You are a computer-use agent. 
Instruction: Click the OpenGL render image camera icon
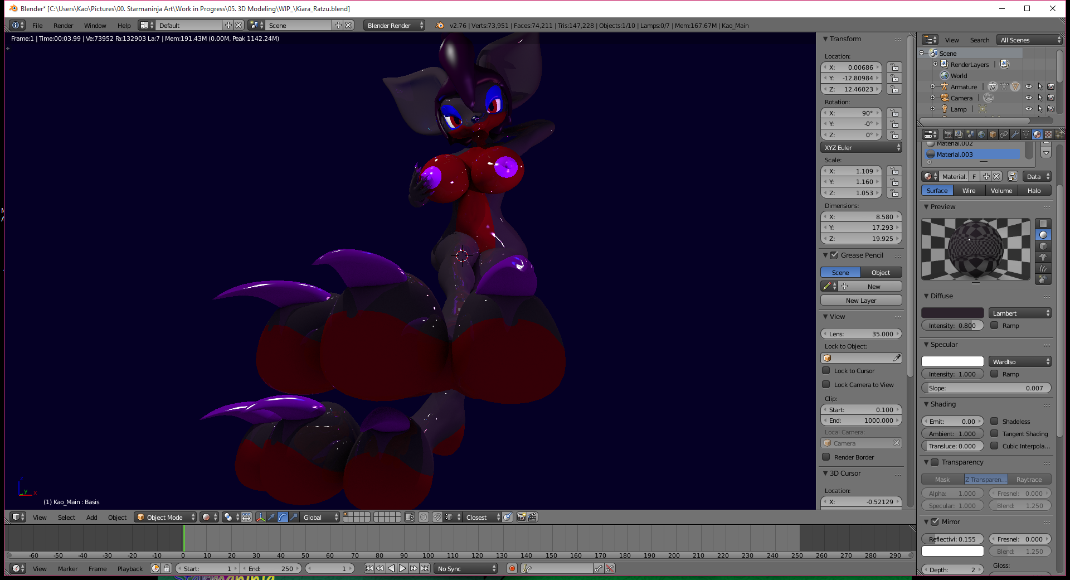tap(521, 518)
